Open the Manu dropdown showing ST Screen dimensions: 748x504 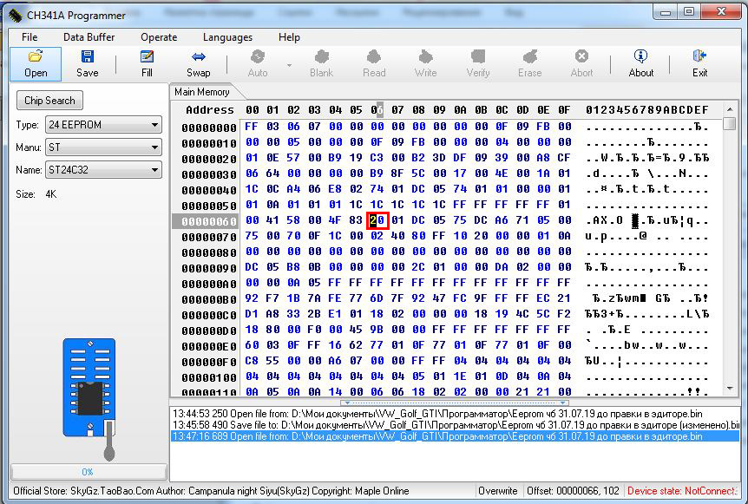[x=103, y=147]
